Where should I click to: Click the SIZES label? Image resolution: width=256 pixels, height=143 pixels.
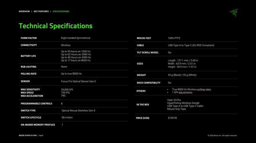(140, 64)
